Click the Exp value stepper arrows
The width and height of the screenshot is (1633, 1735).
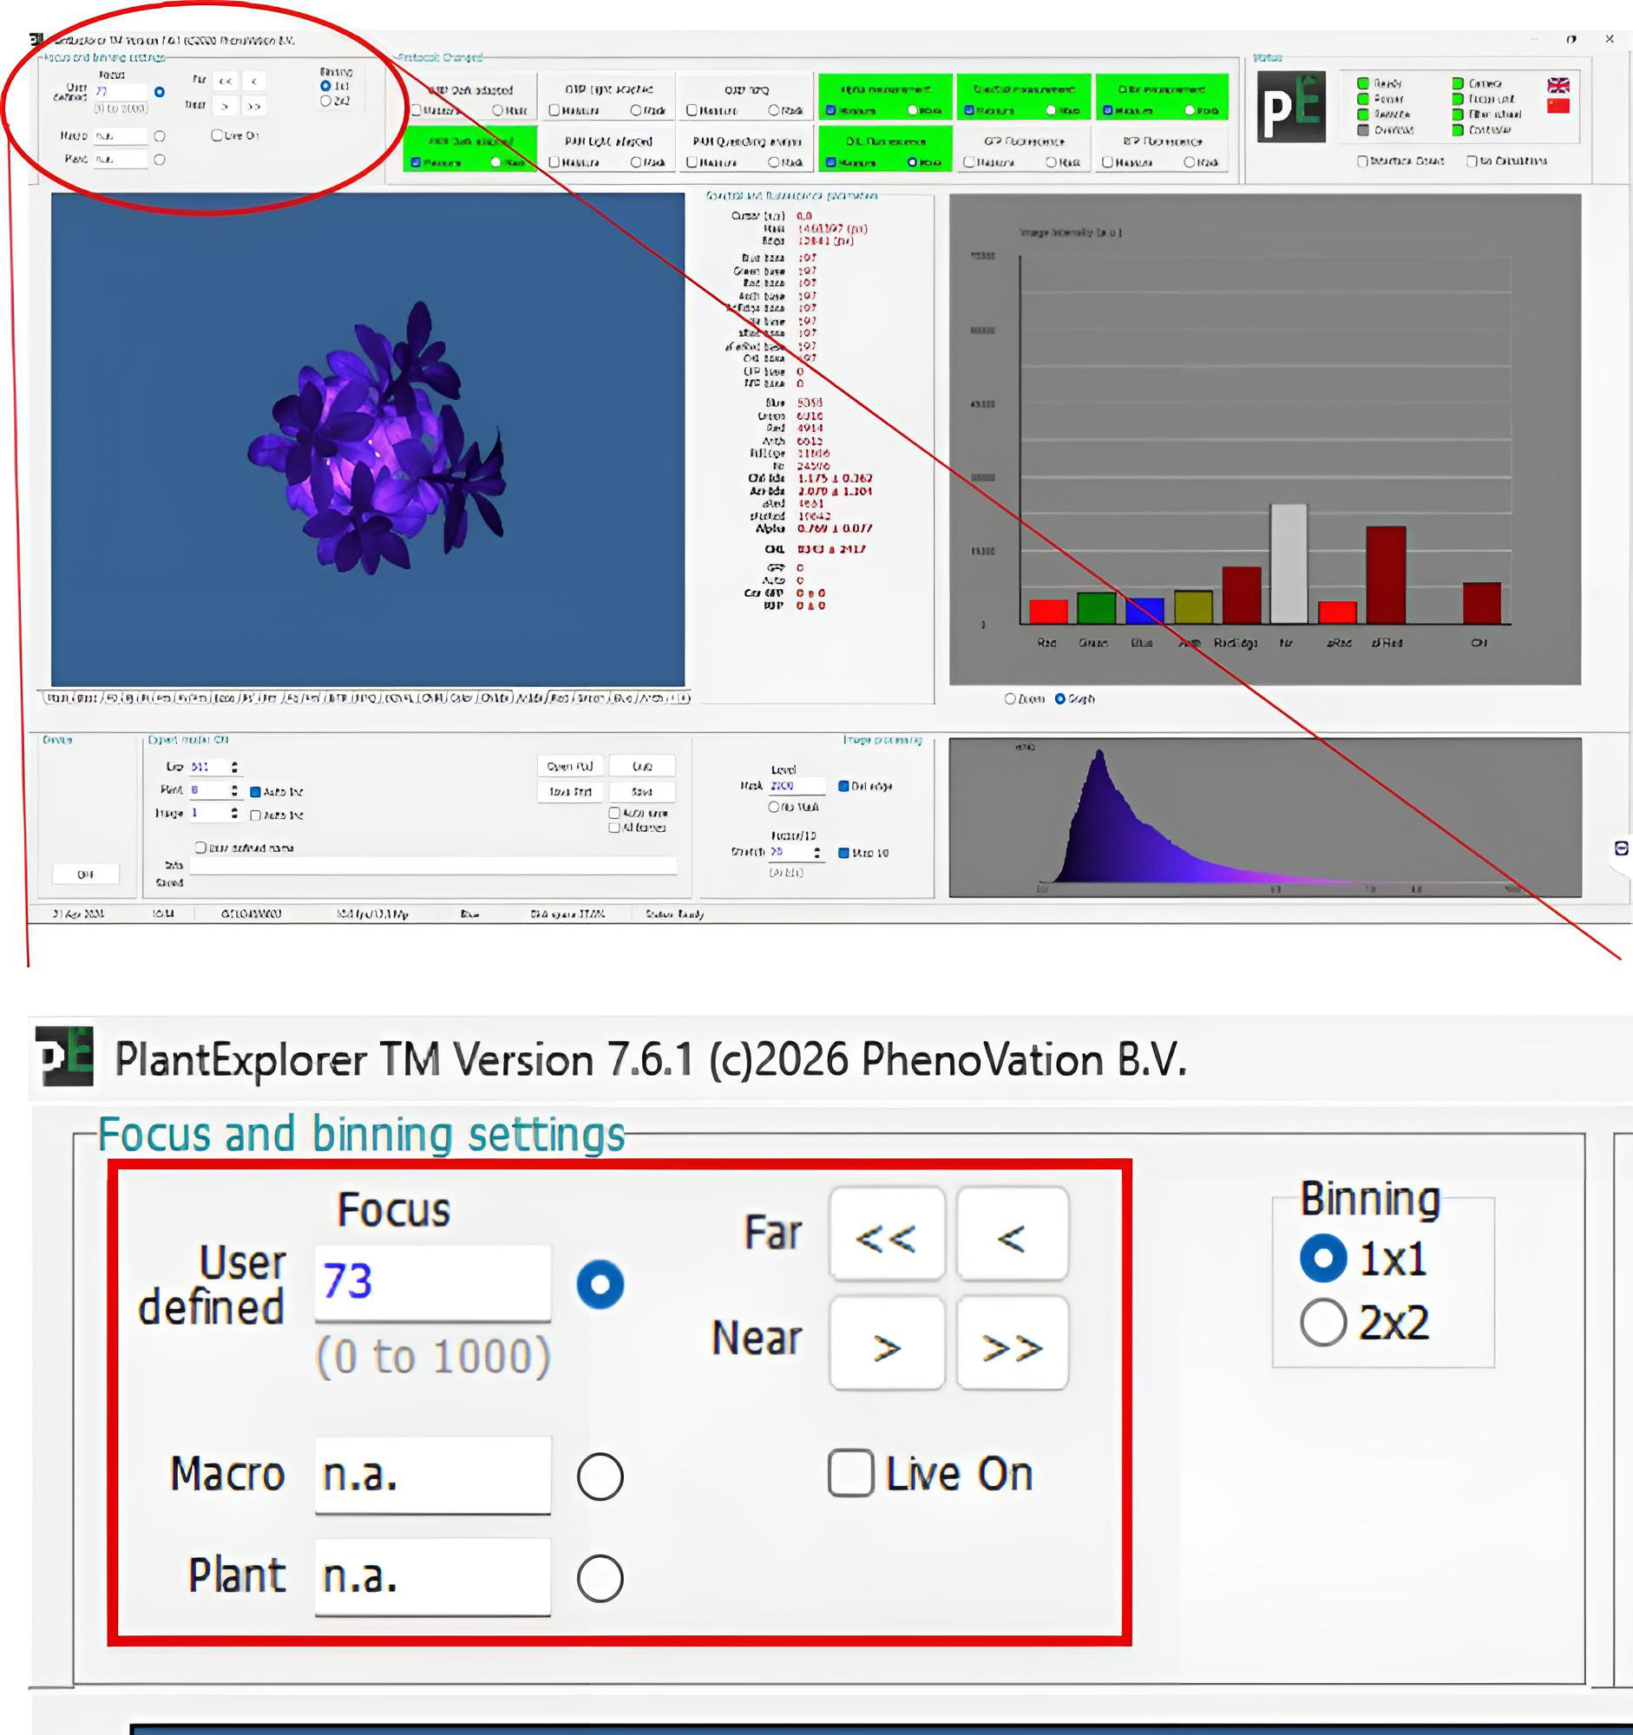coord(234,766)
